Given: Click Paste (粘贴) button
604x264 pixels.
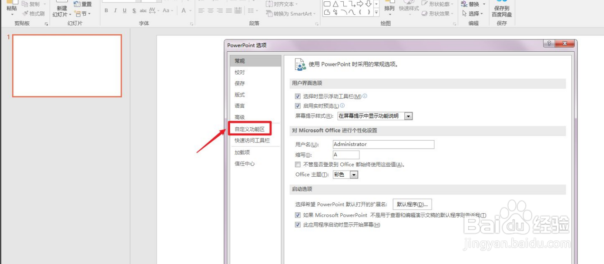Looking at the screenshot, I should 12,8.
